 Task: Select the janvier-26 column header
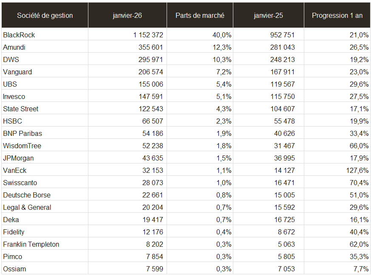(x=127, y=15)
